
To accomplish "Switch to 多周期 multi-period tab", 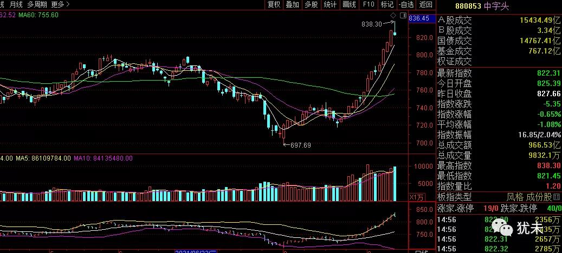I will point(37,5).
